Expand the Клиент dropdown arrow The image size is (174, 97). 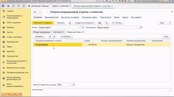pyautogui.click(x=80, y=27)
